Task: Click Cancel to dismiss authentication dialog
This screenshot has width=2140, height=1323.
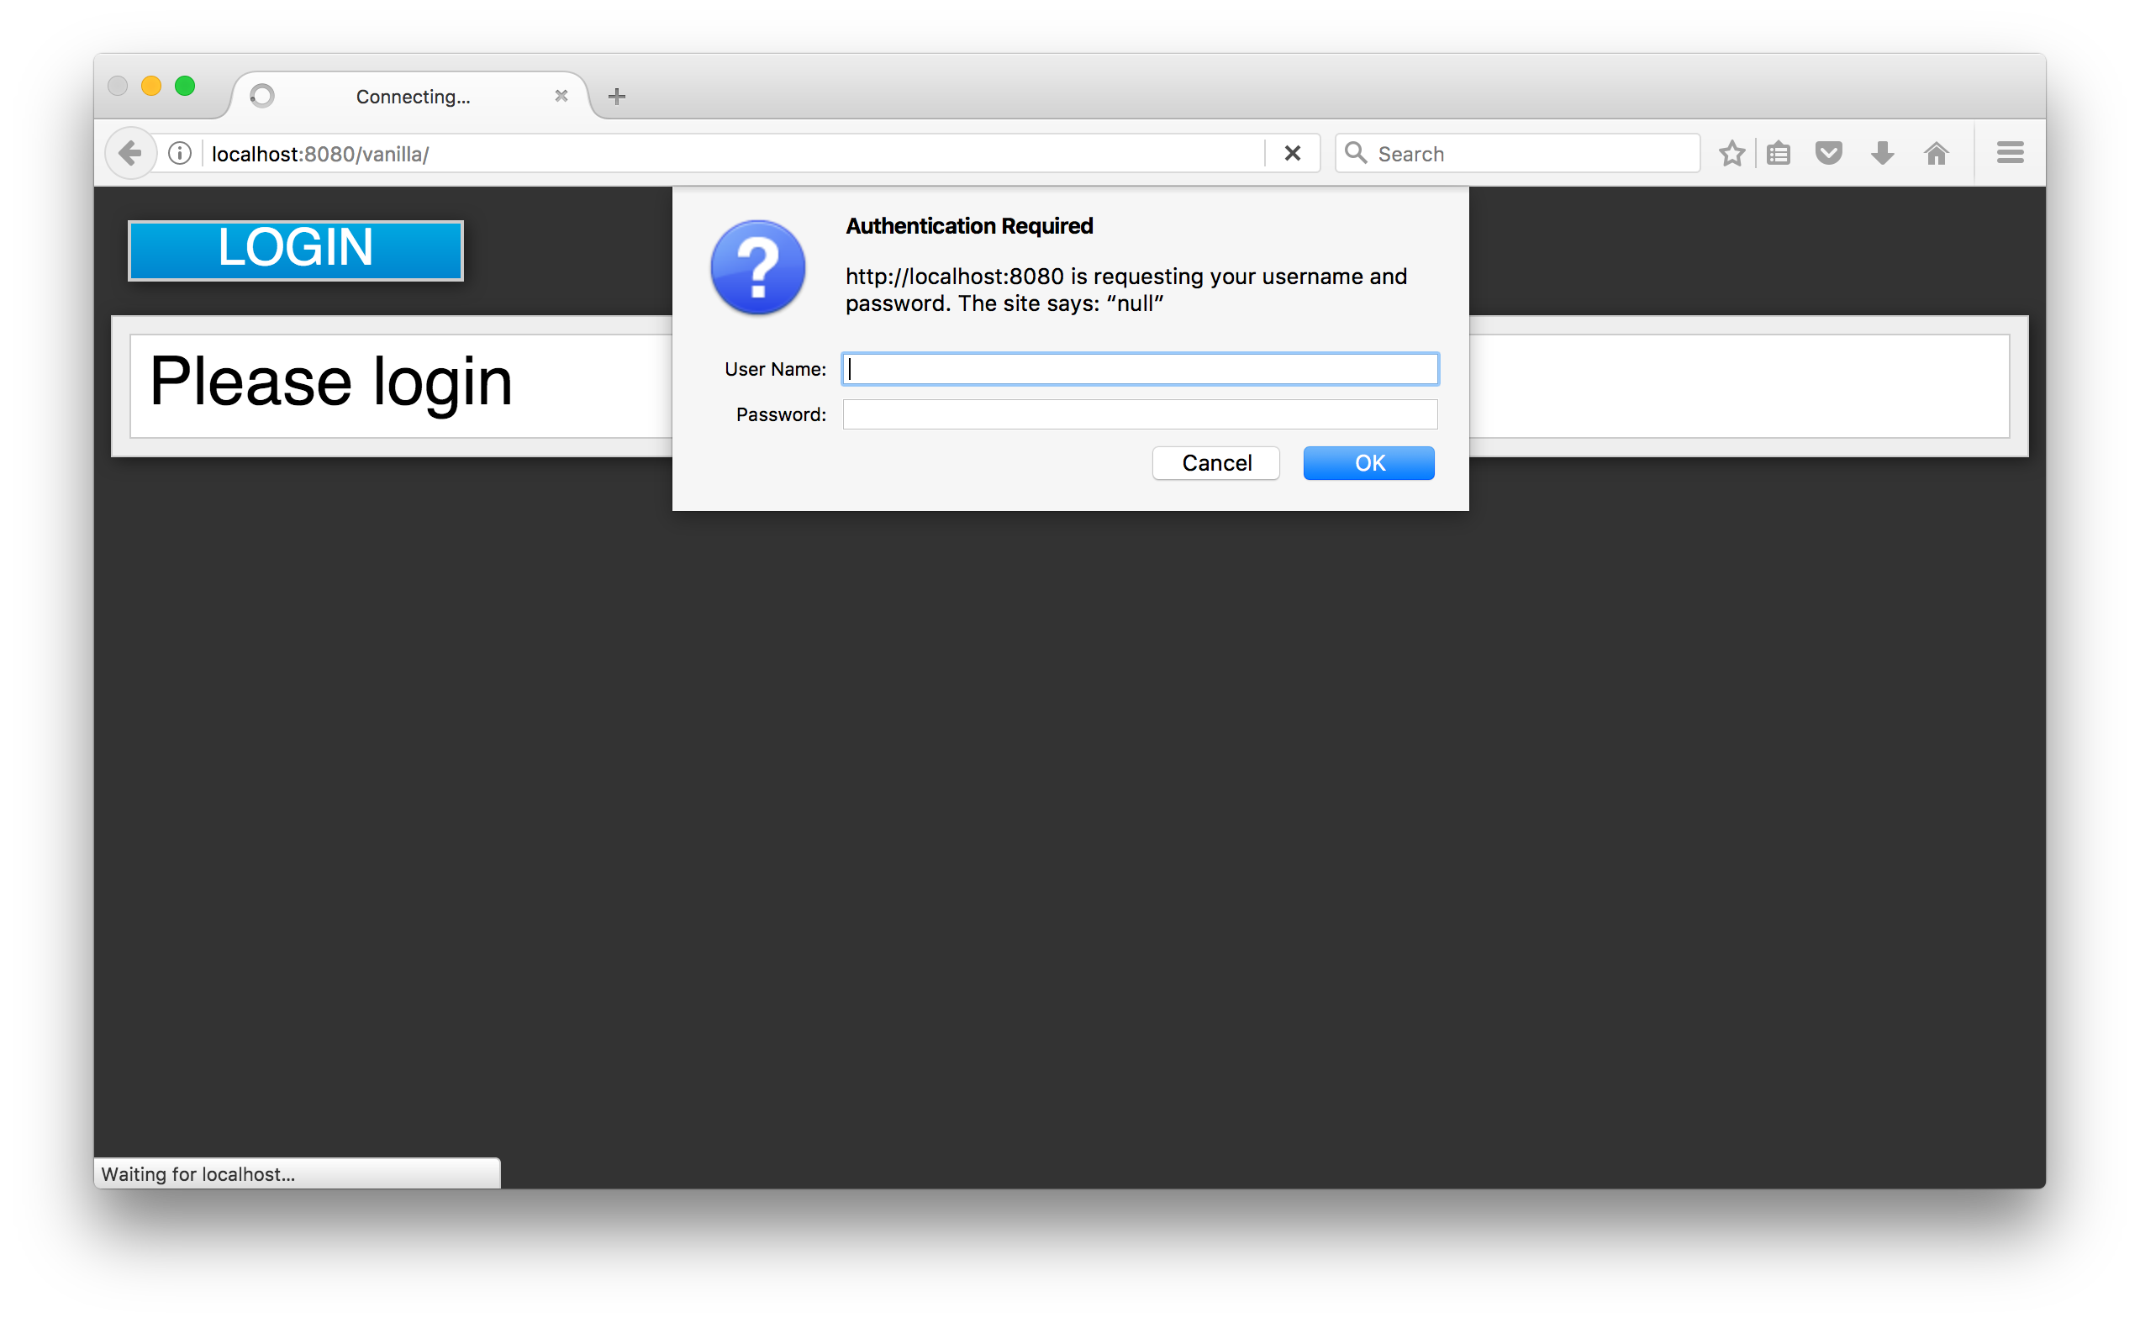Action: point(1217,463)
